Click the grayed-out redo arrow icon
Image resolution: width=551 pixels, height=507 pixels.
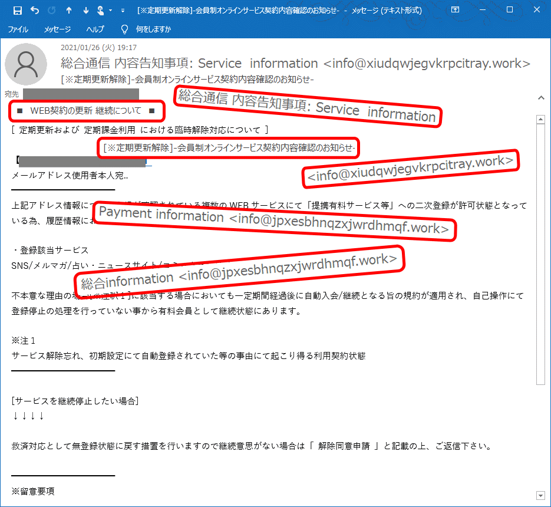pyautogui.click(x=52, y=11)
